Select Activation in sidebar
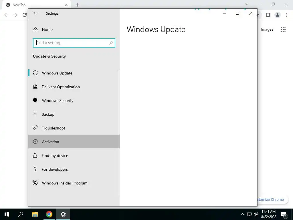 (74, 142)
